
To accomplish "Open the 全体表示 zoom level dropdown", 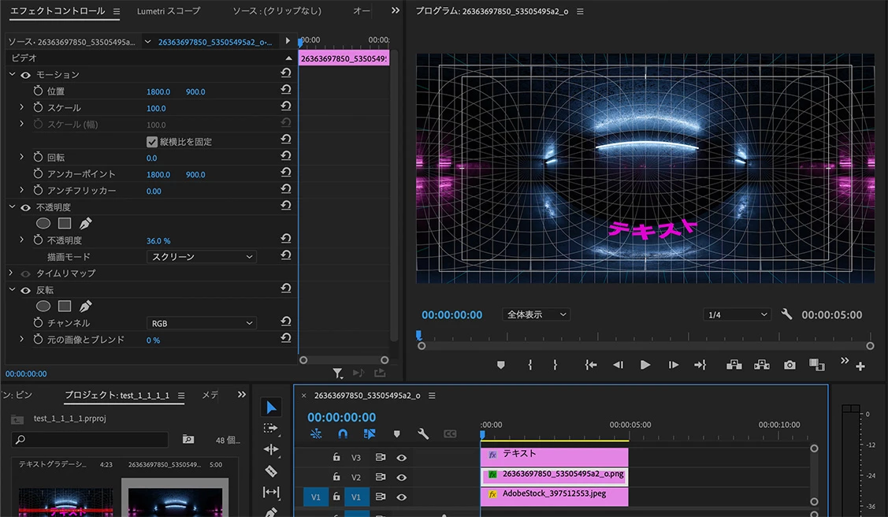I will pos(536,314).
